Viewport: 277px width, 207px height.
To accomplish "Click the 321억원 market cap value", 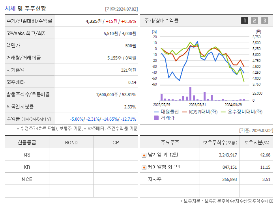I will [128, 70].
